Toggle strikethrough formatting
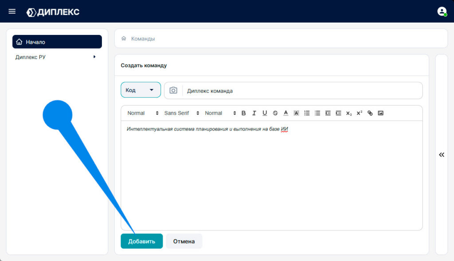454x261 pixels. point(275,113)
